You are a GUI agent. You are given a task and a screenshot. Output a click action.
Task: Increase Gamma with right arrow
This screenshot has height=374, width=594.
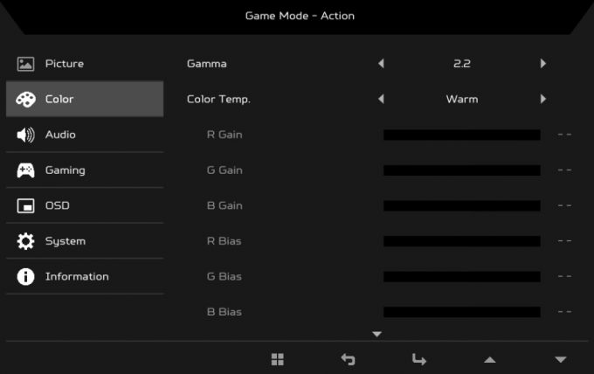pyautogui.click(x=543, y=64)
